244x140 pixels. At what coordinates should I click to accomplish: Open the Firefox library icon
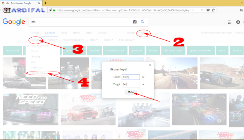point(241,10)
